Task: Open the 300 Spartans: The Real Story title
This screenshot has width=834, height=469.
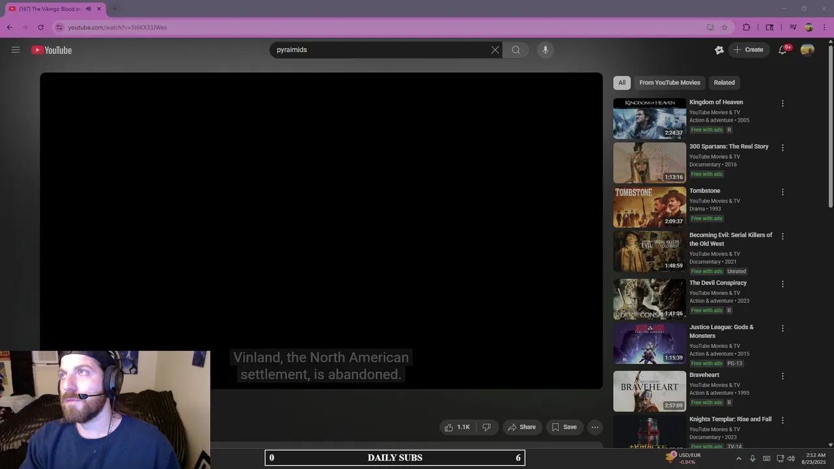Action: point(729,147)
